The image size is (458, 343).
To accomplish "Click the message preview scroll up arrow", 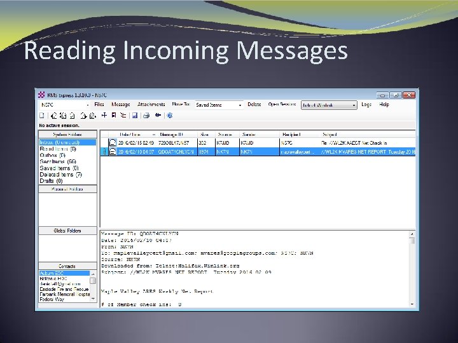I will coord(412,234).
